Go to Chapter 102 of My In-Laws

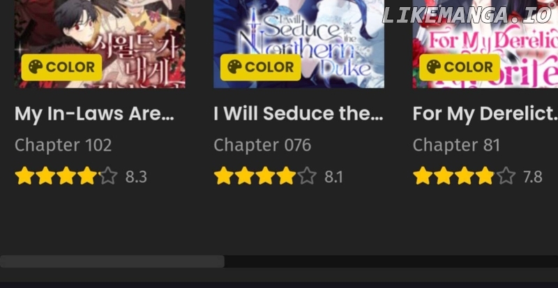(x=63, y=145)
